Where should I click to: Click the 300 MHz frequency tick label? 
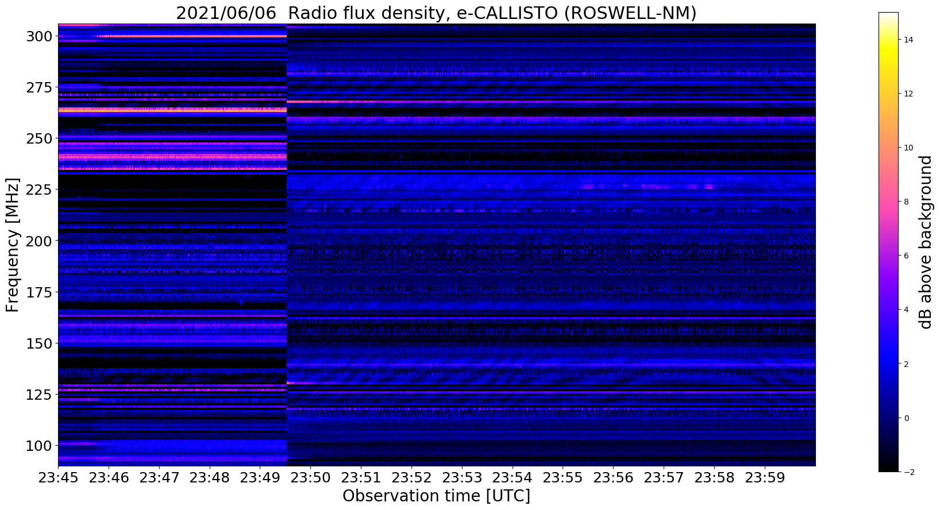point(38,37)
